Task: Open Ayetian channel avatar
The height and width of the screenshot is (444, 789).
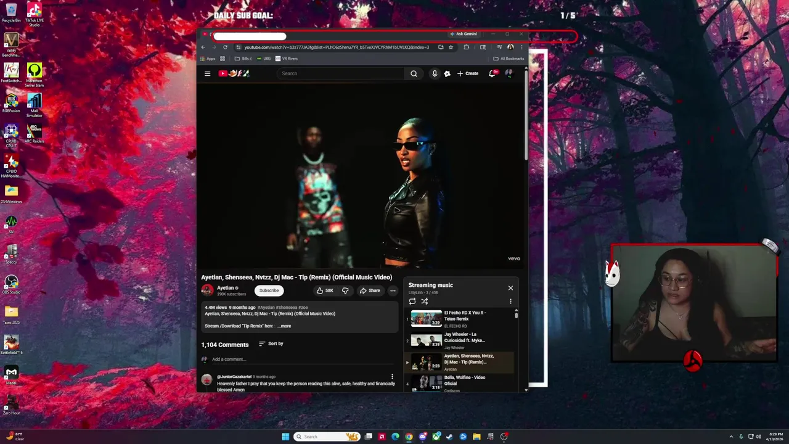Action: coord(207,290)
